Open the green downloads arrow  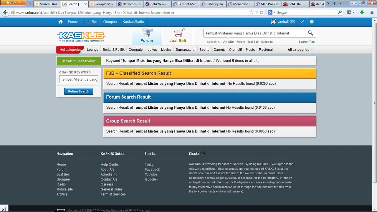coord(362,13)
